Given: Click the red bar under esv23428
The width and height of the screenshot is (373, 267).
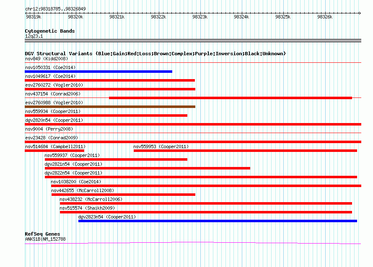Looking at the screenshot, I should click(193, 142).
